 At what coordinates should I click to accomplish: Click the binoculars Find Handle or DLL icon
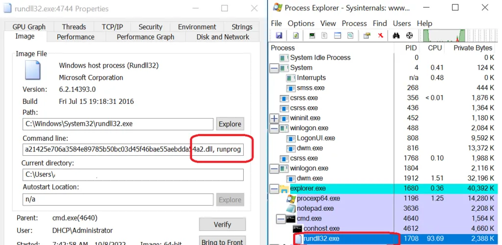point(396,35)
